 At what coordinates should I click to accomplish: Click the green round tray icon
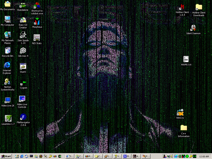[187, 156]
